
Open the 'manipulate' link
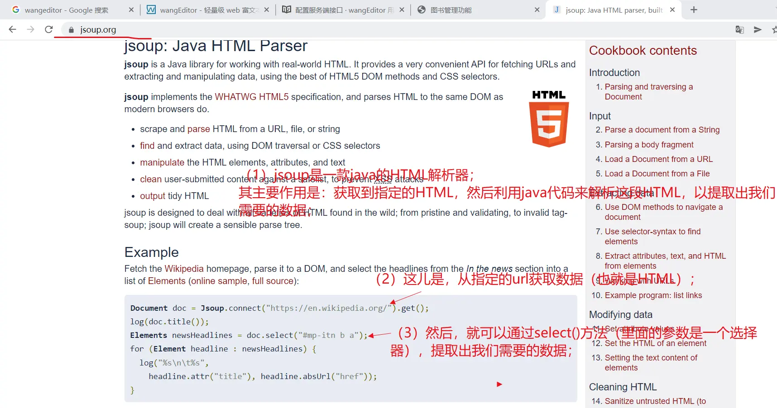pos(162,162)
